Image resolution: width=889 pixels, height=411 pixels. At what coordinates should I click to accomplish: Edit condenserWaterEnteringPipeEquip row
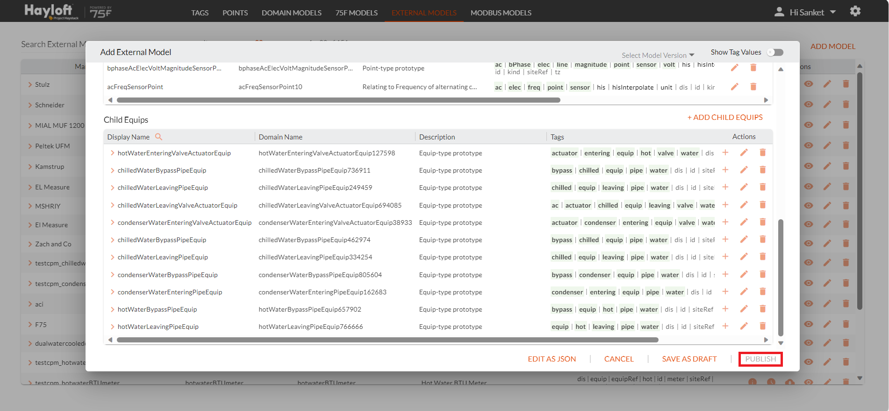pos(744,292)
